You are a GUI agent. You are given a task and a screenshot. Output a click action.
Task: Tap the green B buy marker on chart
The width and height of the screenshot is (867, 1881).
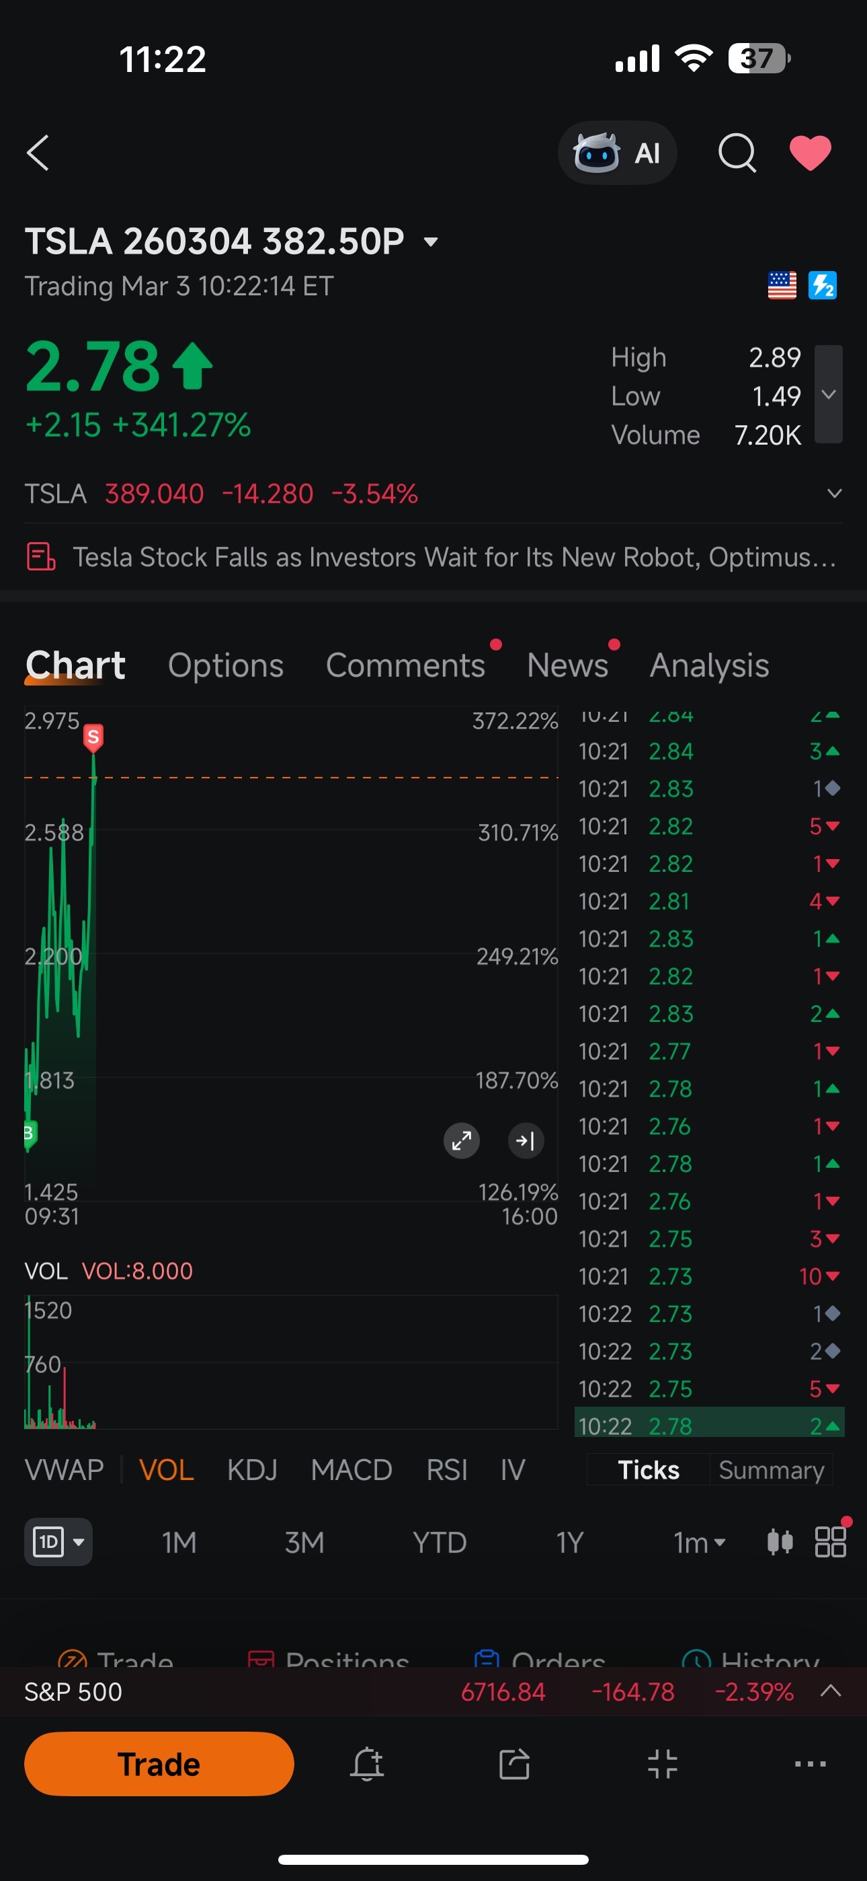pyautogui.click(x=30, y=1134)
